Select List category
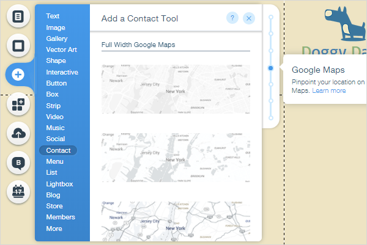Viewport: 367px width, 245px height. pyautogui.click(x=51, y=172)
